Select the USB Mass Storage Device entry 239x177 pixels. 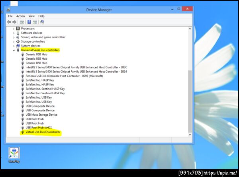41,115
